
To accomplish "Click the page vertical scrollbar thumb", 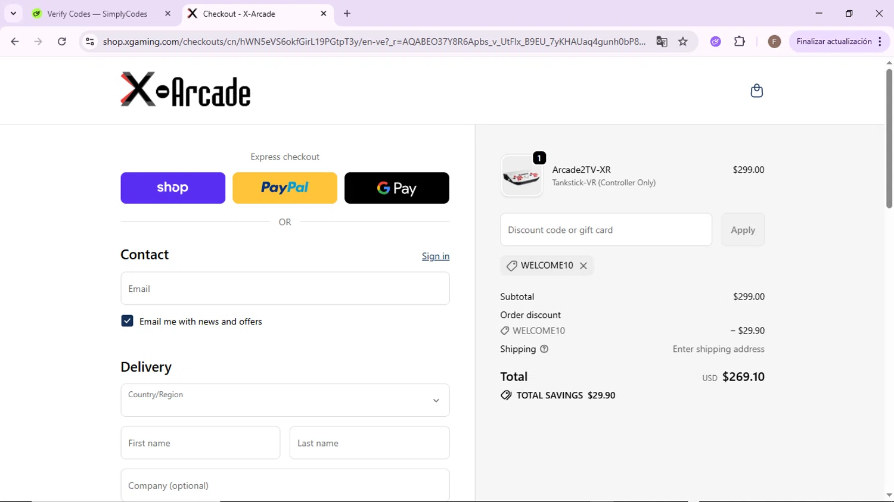I will [x=889, y=138].
